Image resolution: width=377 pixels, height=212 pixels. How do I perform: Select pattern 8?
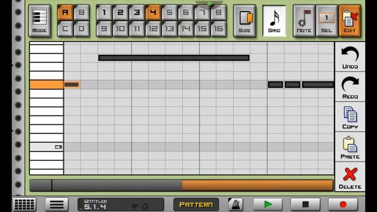(219, 12)
